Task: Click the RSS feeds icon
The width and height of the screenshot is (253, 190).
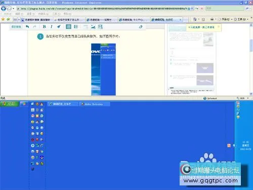Action: tap(203, 19)
